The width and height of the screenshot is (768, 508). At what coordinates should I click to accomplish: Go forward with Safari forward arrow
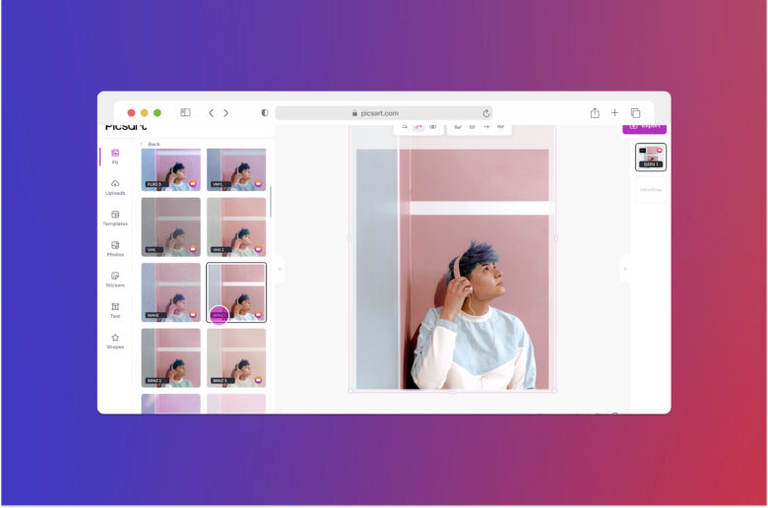point(225,113)
